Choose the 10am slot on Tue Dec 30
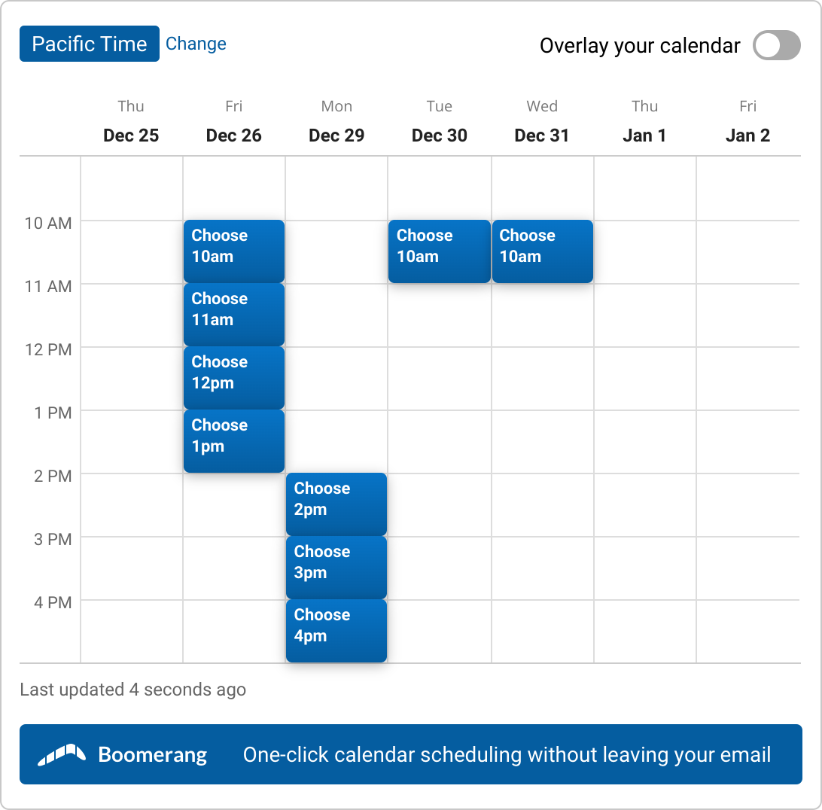Viewport: 822px width, 810px height. 439,251
